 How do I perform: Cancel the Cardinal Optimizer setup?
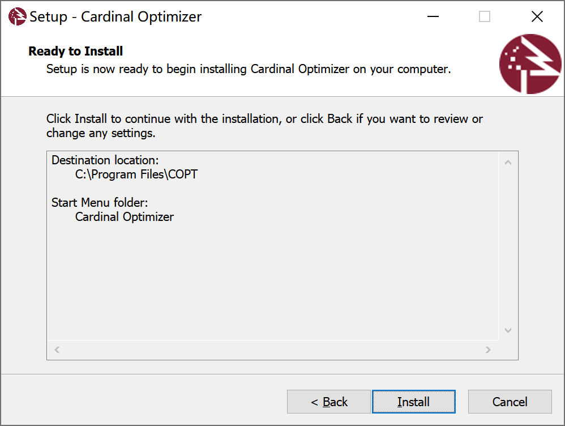[510, 402]
